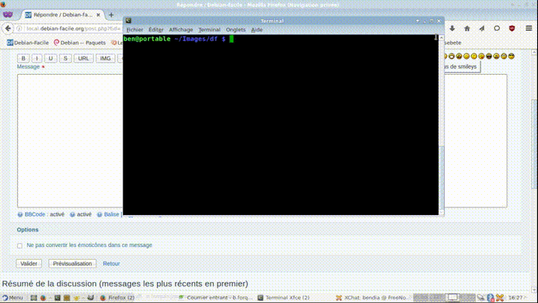Image resolution: width=538 pixels, height=303 pixels.
Task: Click the URL BBCode button
Action: click(84, 58)
